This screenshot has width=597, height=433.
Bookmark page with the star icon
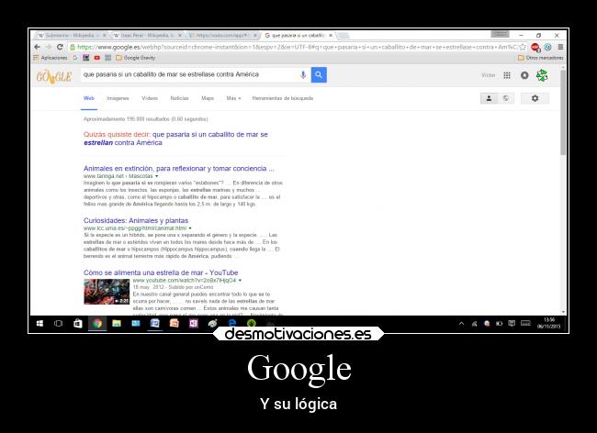pos(523,47)
